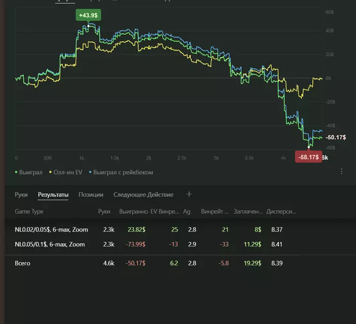356x324 pixels.
Task: Sort by the Дисперси... column header
Action: pos(281,212)
